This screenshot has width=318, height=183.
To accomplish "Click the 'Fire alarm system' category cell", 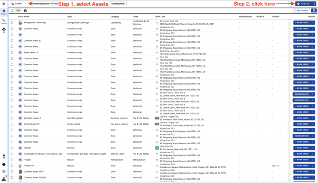I will [x=119, y=124].
